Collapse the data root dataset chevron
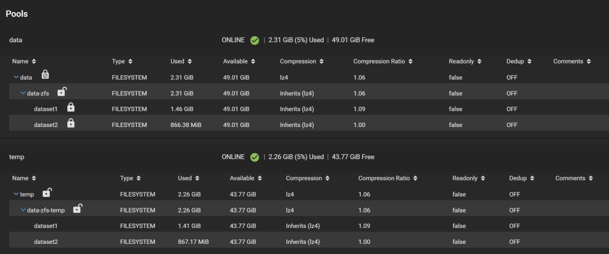Screen dimensions: 609x254 pos(17,77)
